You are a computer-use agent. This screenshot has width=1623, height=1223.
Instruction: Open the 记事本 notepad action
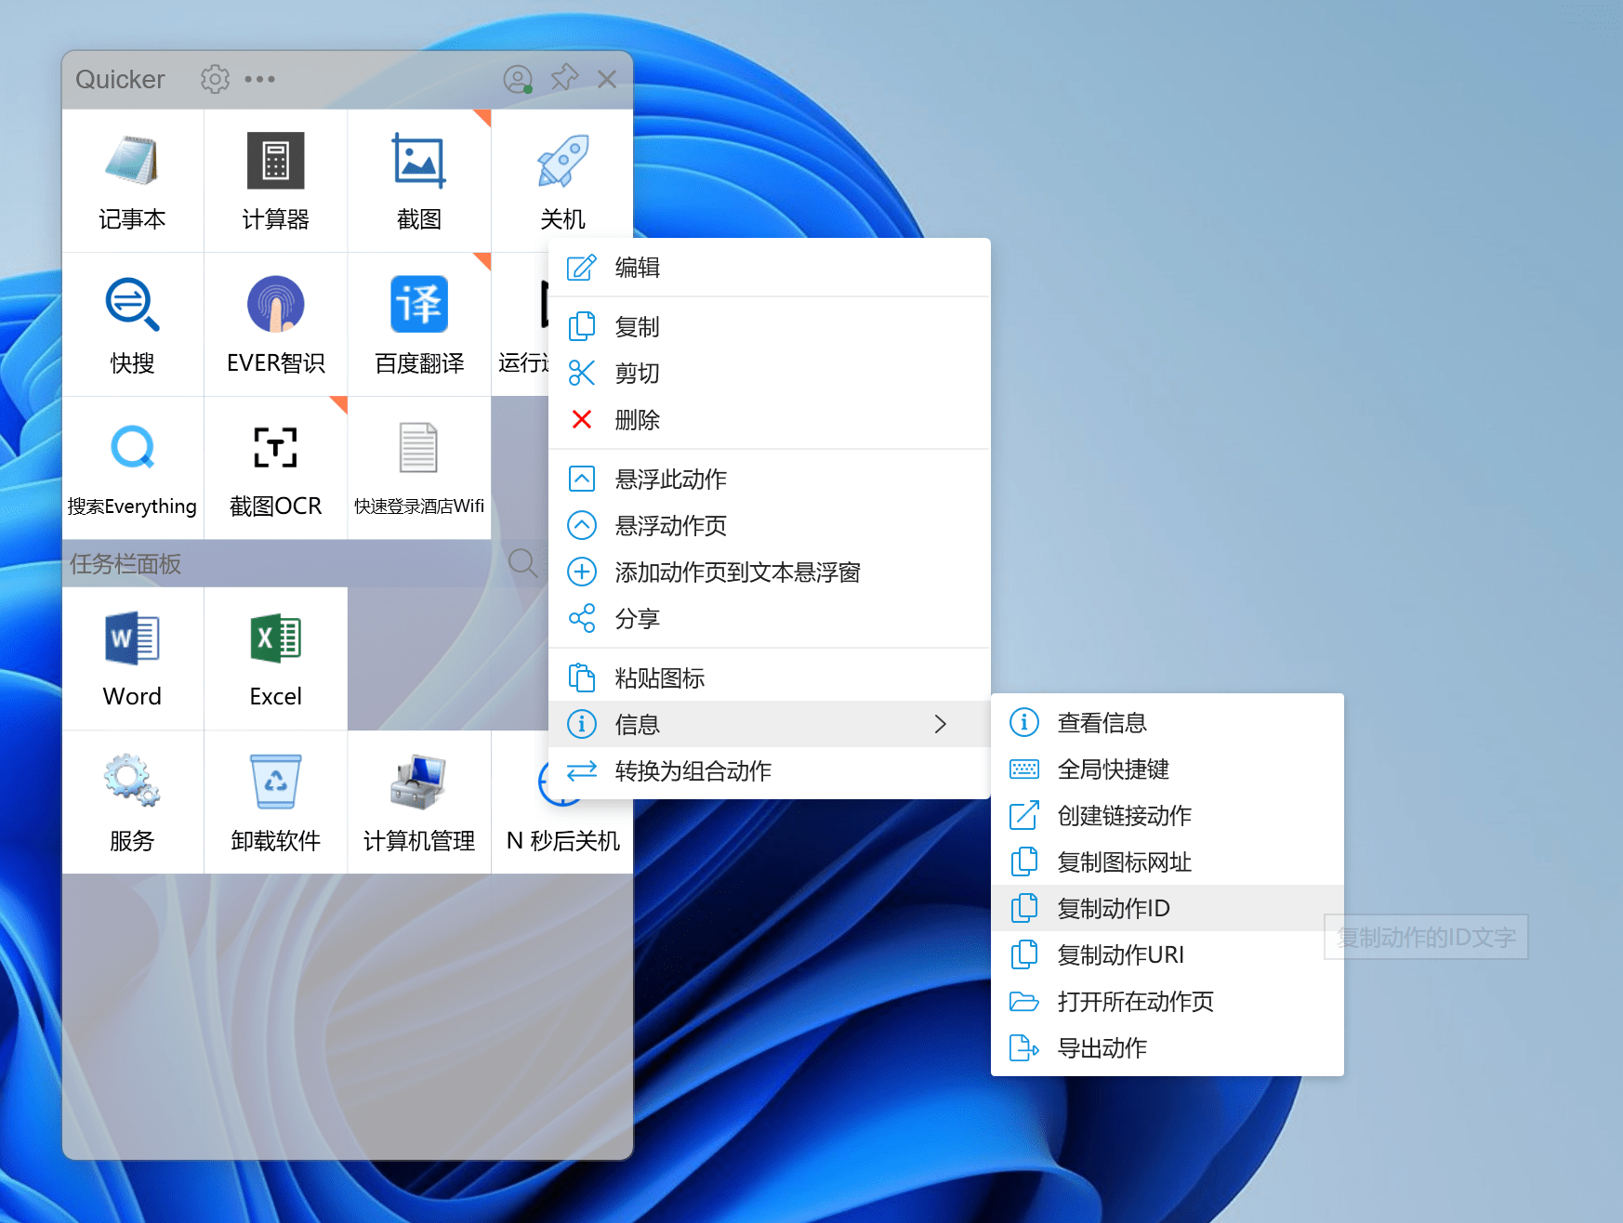coord(132,181)
